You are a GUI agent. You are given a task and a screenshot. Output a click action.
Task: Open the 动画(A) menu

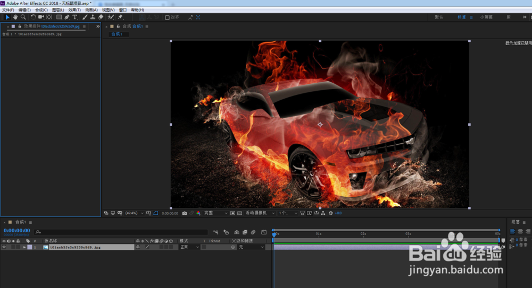tap(92, 10)
